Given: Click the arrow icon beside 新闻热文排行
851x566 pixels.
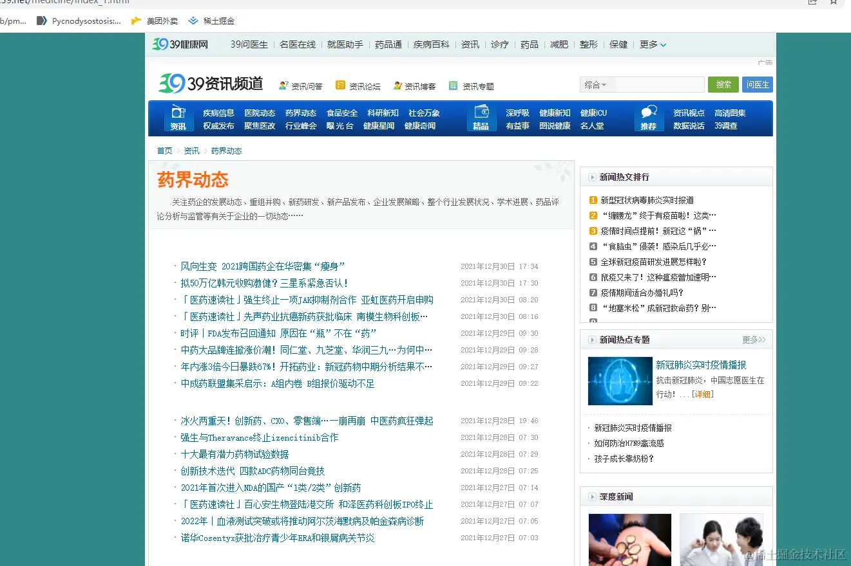Looking at the screenshot, I should 592,177.
